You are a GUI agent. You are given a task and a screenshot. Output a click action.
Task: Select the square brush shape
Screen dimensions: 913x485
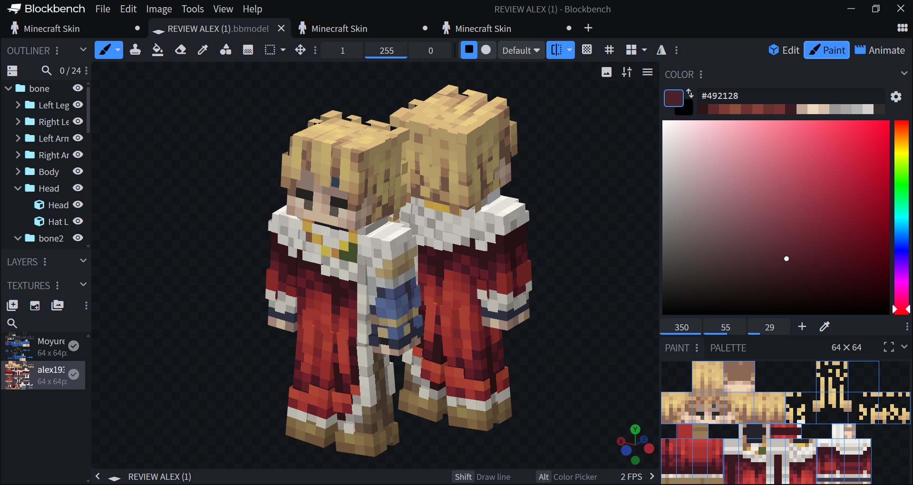[x=469, y=50]
